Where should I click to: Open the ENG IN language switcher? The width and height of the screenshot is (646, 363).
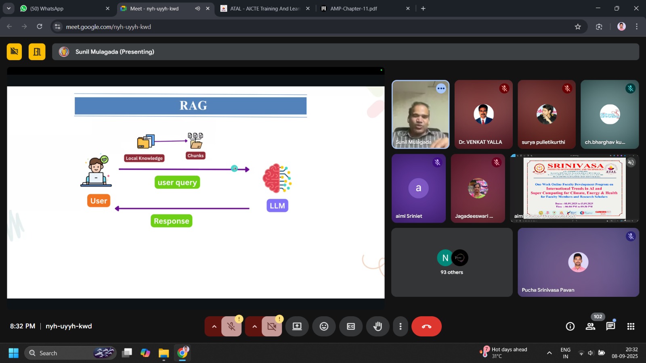pos(565,353)
